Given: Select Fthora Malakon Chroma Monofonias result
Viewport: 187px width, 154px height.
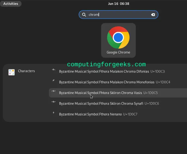Looking at the screenshot, I should (x=118, y=82).
